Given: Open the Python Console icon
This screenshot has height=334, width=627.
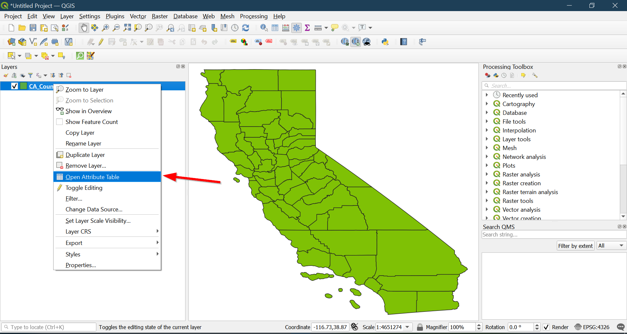Looking at the screenshot, I should coord(385,42).
